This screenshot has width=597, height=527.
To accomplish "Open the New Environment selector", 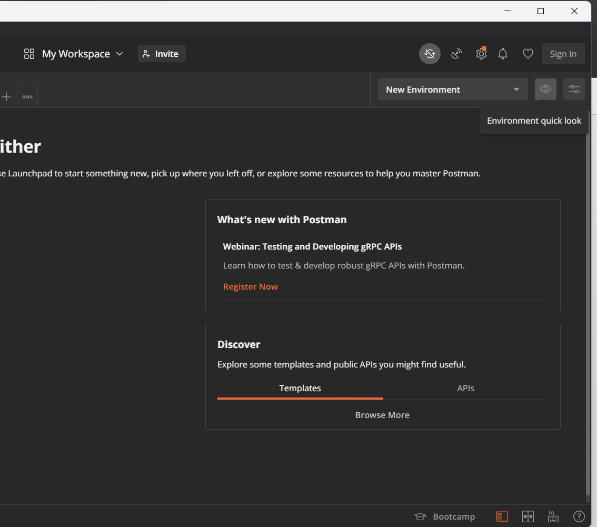I will coord(452,90).
